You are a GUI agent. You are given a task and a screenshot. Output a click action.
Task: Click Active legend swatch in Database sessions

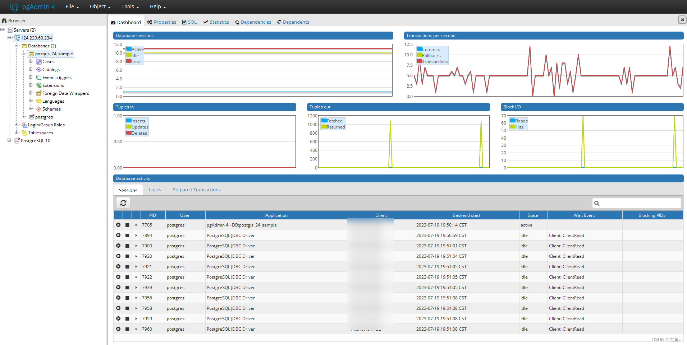coord(129,49)
